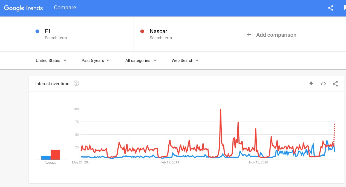Image resolution: width=346 pixels, height=187 pixels.
Task: Click Add comparison to add a new term
Action: click(x=276, y=35)
